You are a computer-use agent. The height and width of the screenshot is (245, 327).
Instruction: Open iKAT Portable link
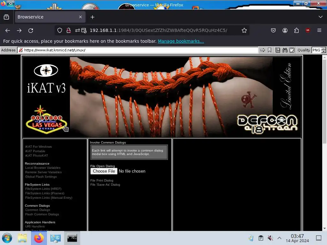tap(35, 151)
